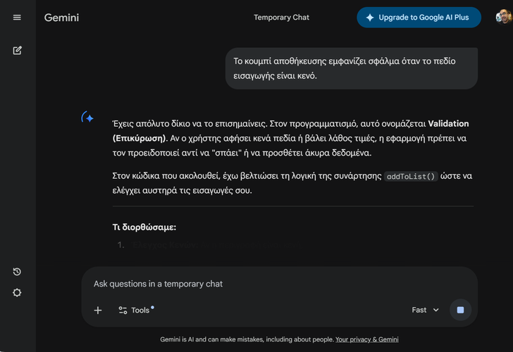
Task: Click the Τι διορθώσαμε heading
Action: (x=144, y=227)
